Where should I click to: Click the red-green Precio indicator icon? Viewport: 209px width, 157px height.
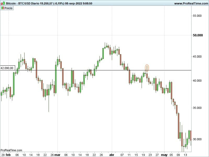[x=3, y=8]
